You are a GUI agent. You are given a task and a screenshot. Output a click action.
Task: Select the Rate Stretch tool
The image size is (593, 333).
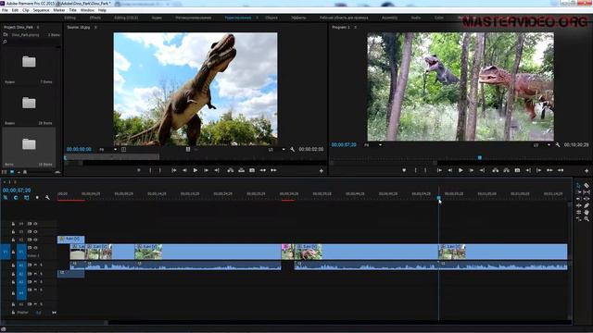click(x=578, y=219)
